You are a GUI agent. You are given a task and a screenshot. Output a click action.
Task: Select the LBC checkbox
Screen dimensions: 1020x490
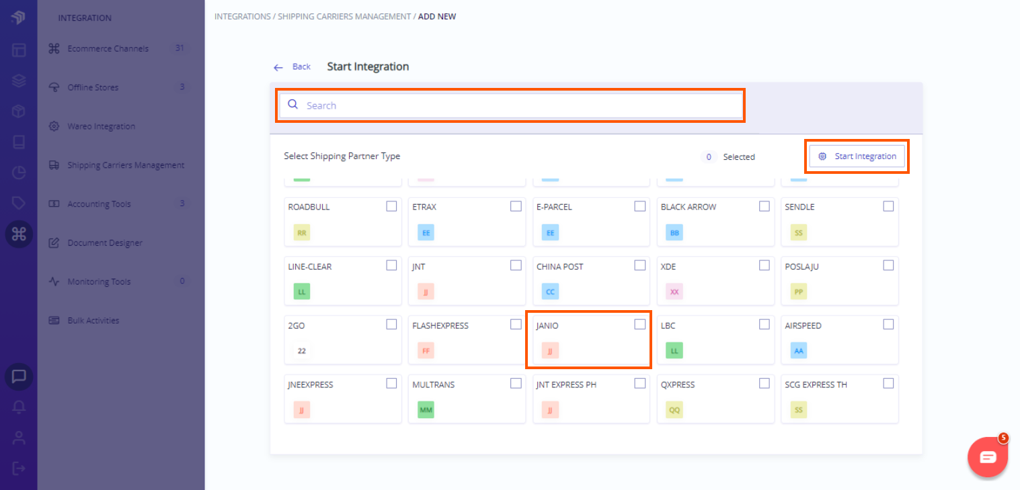click(764, 324)
